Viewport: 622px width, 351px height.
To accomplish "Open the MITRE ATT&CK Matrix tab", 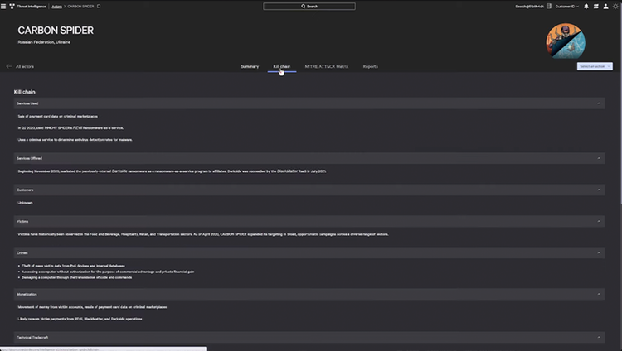I will [x=327, y=66].
